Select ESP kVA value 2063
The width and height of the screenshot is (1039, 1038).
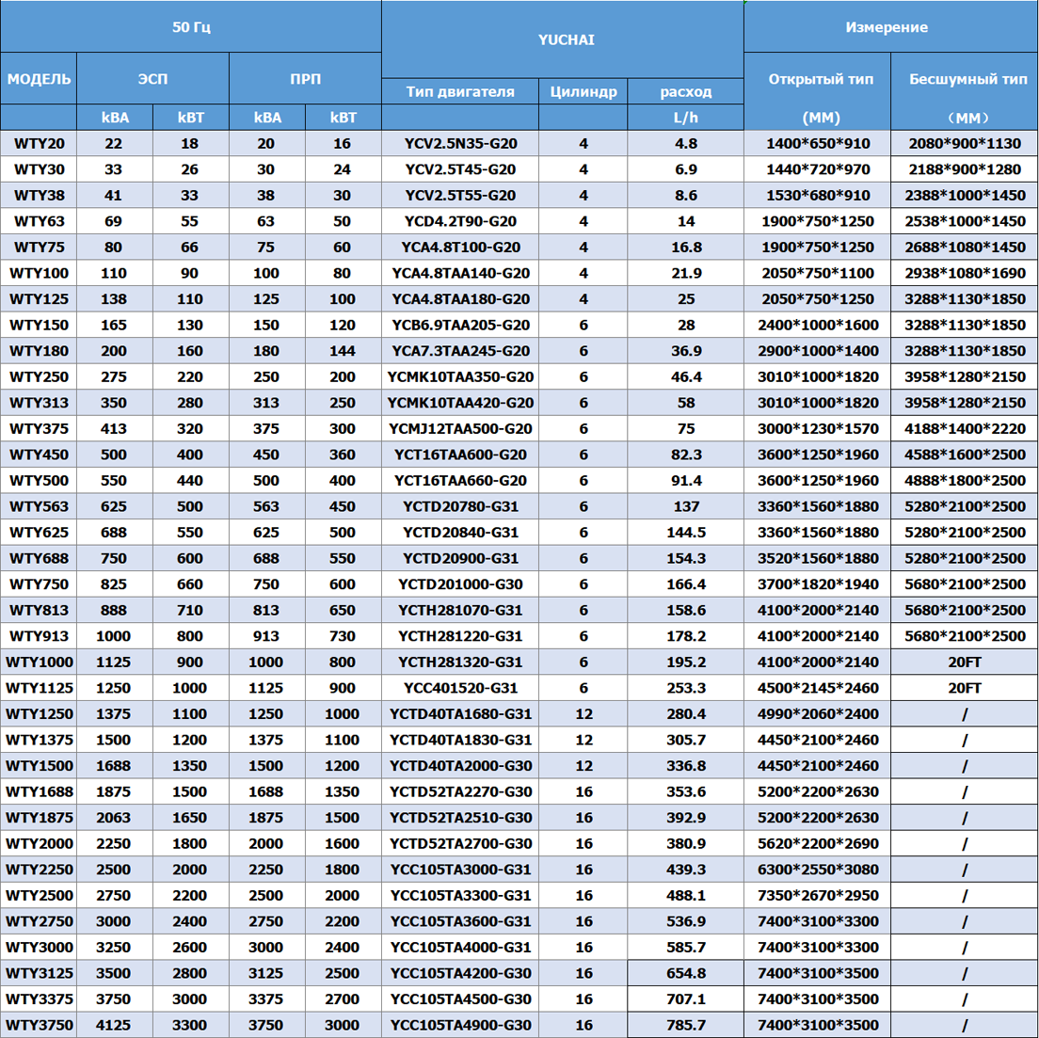[x=113, y=818]
